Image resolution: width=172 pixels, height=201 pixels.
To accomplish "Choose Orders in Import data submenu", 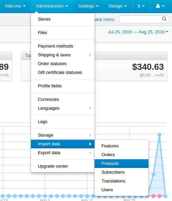I will (x=122, y=155).
